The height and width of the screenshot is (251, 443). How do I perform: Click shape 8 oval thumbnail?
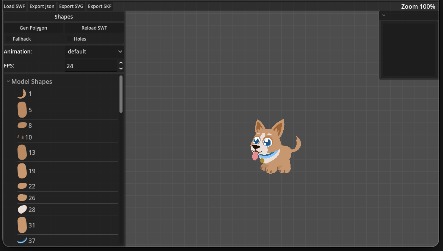[22, 125]
